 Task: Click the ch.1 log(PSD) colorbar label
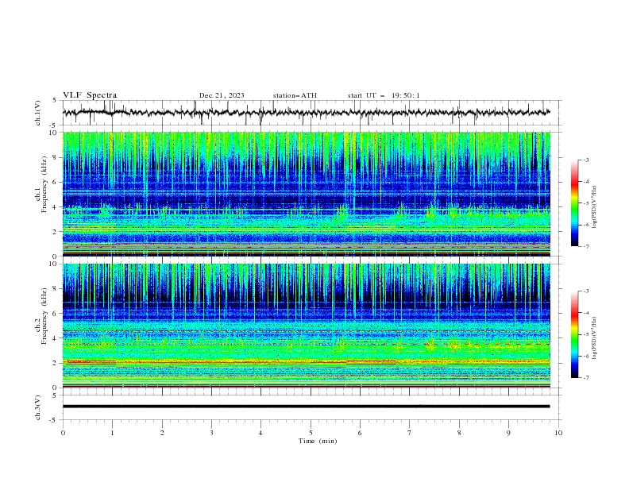pos(595,207)
